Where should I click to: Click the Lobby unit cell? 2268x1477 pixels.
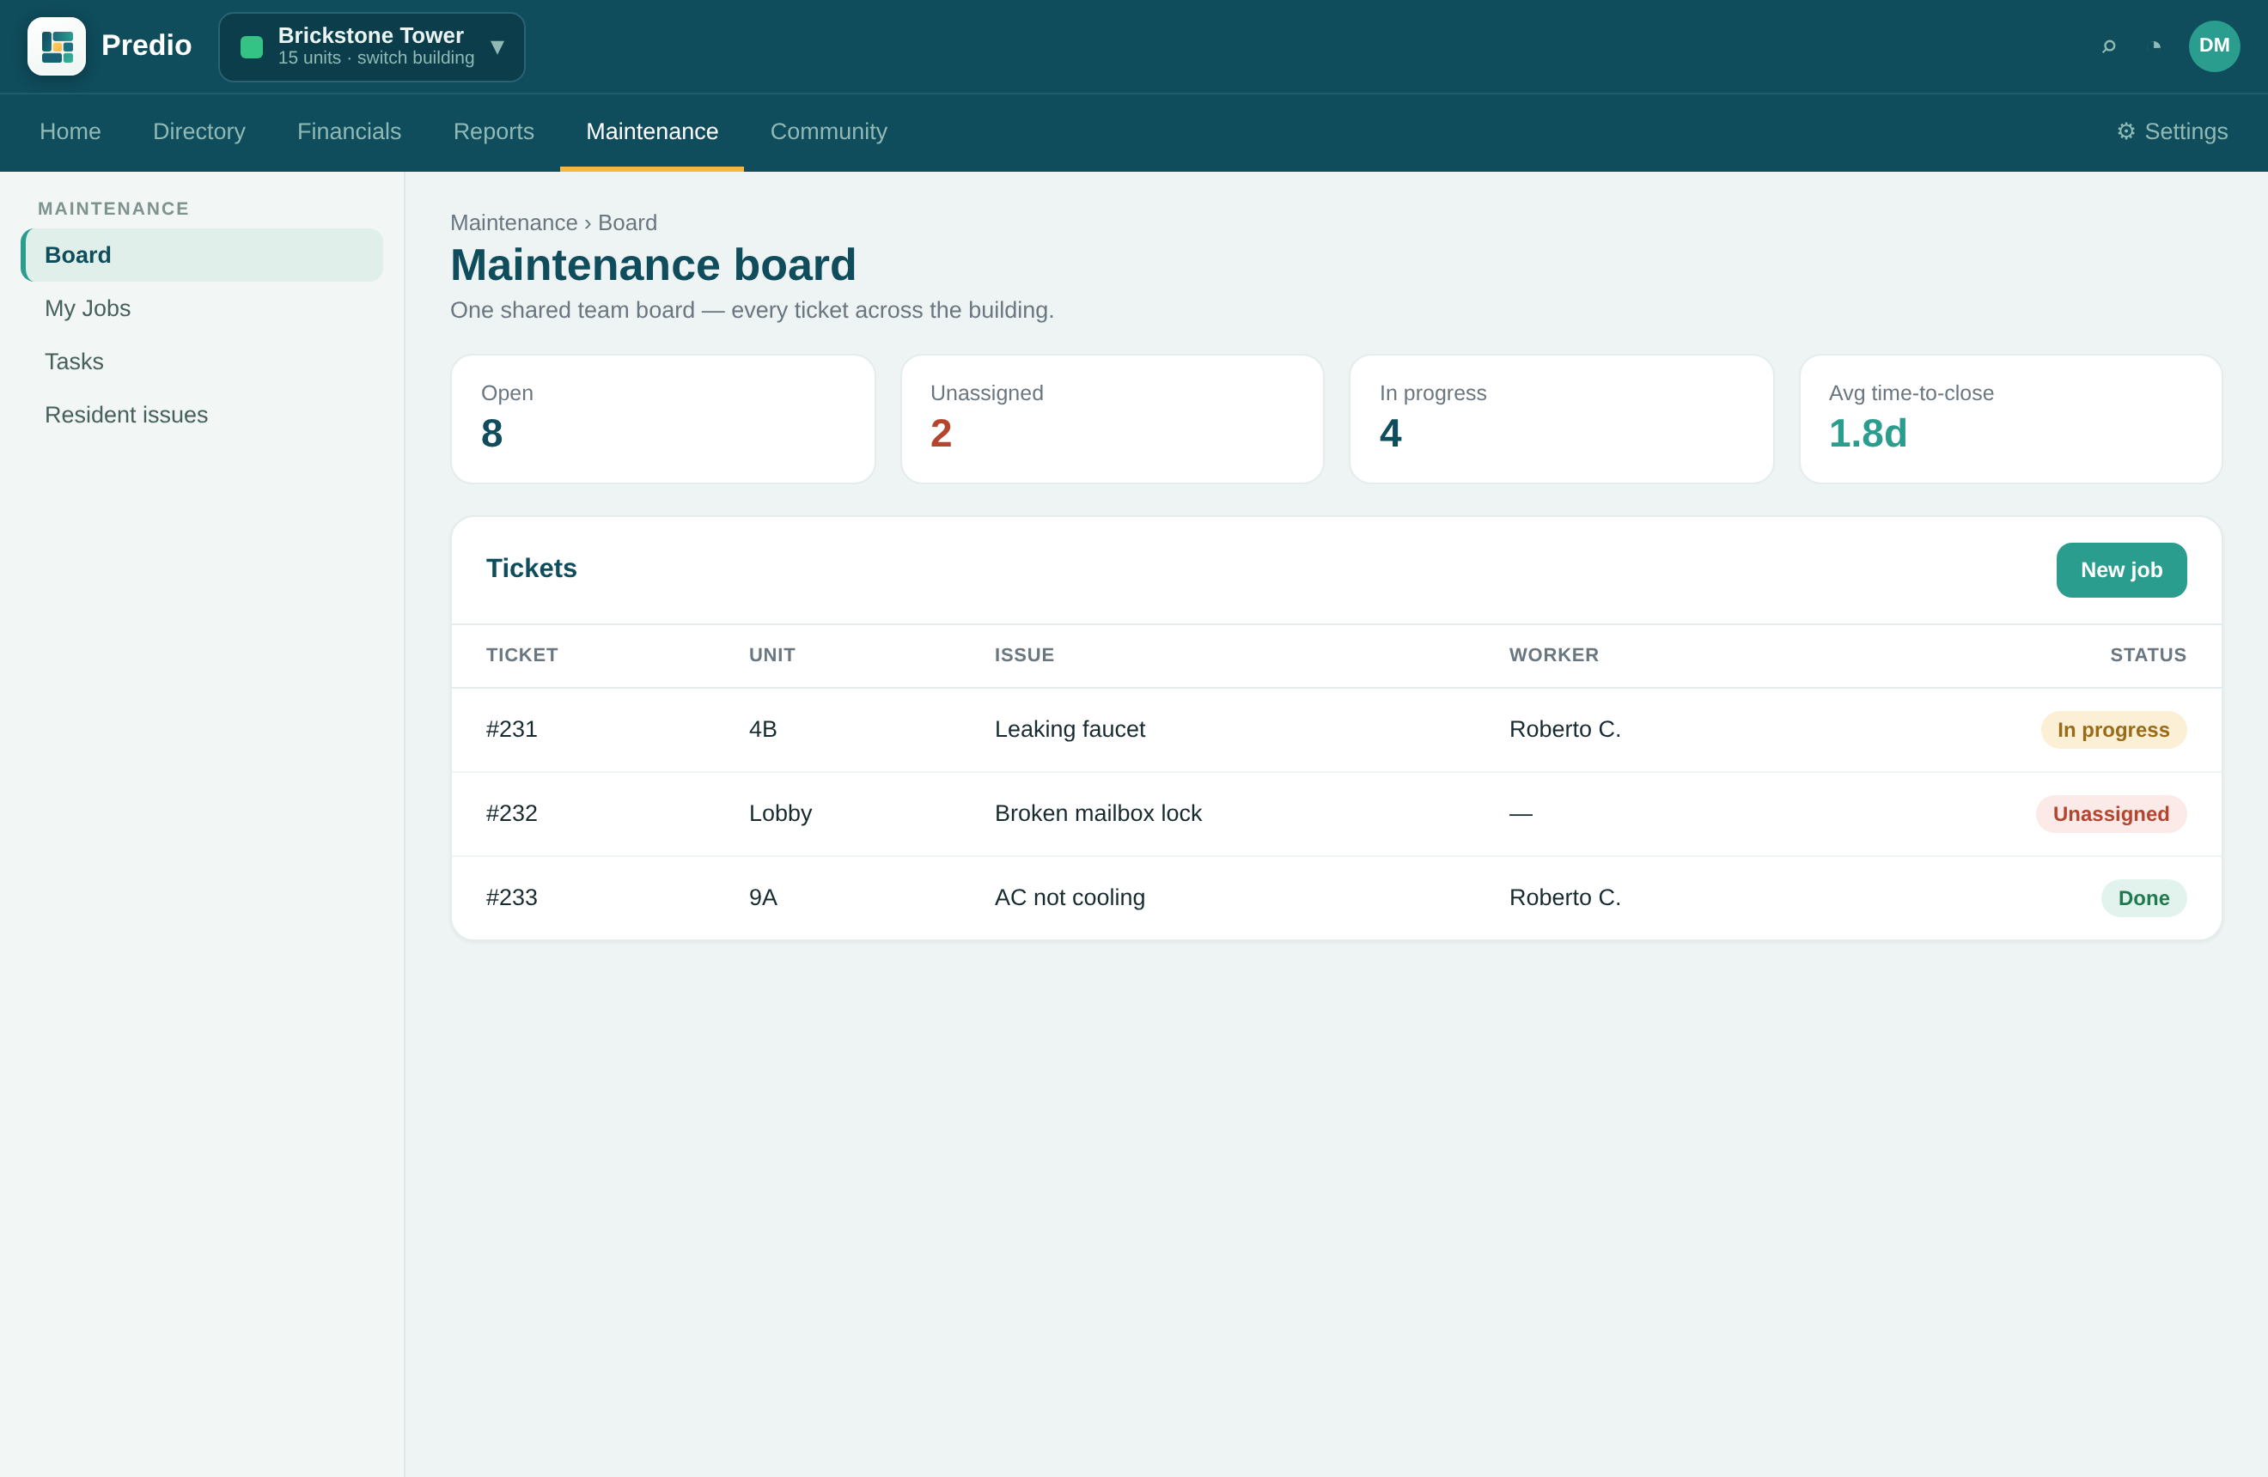click(780, 813)
